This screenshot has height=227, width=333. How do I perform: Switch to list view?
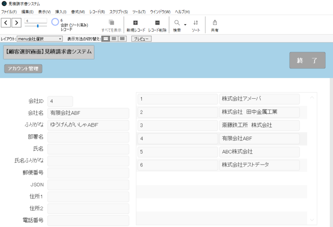[114, 39]
